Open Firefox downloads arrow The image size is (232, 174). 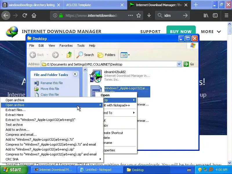[149, 15]
